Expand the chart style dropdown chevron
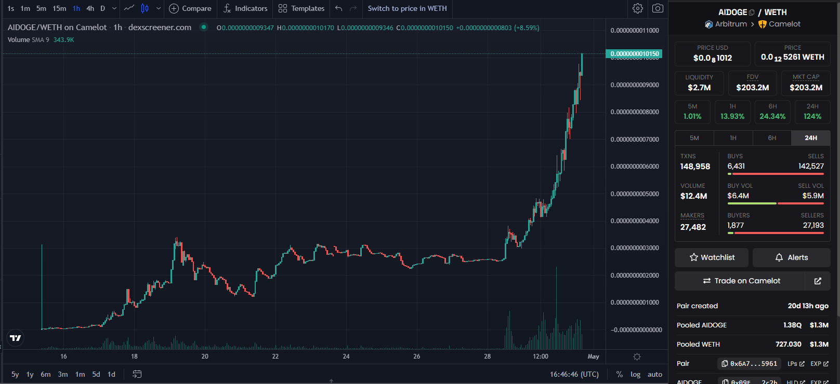This screenshot has height=384, width=840. (x=159, y=8)
